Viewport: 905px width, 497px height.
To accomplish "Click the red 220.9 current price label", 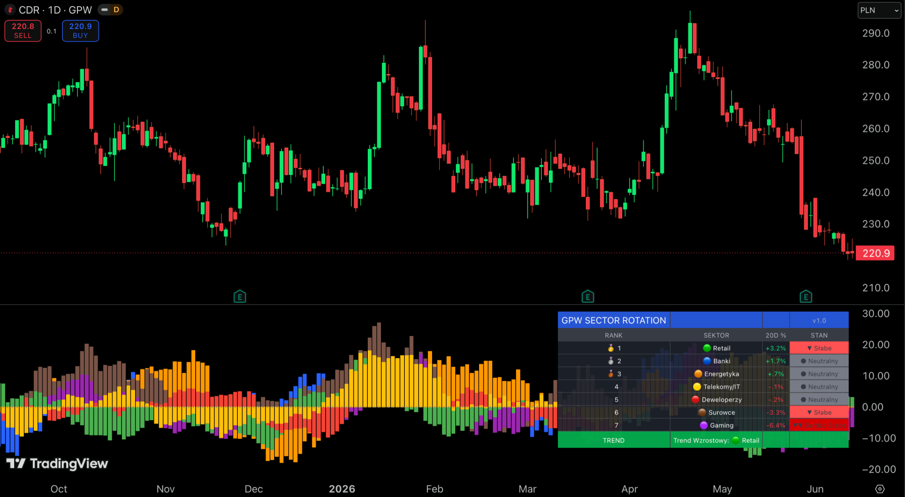I will [x=875, y=253].
